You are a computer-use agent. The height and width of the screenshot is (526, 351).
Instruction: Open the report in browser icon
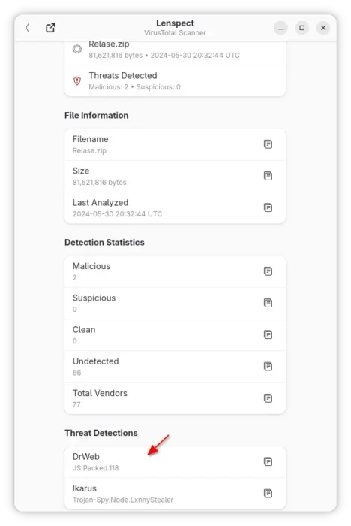click(50, 28)
